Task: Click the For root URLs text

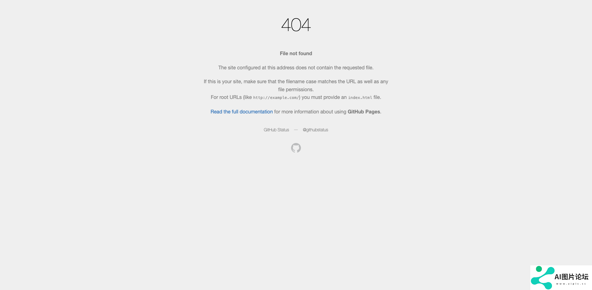Action: [226, 97]
